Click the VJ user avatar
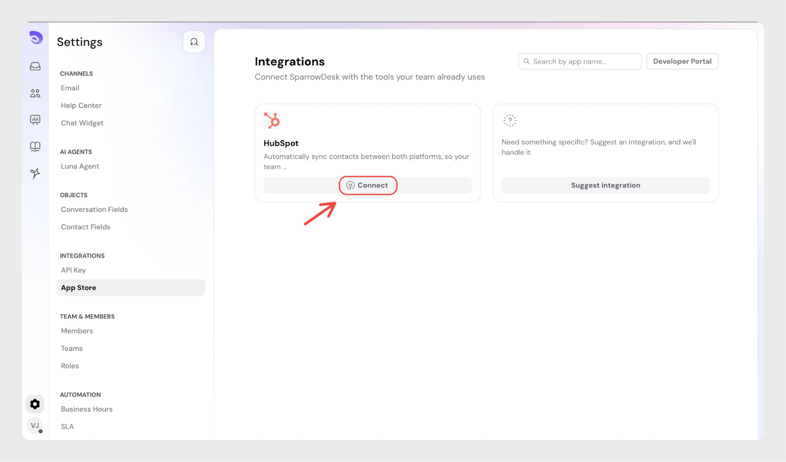 click(35, 426)
